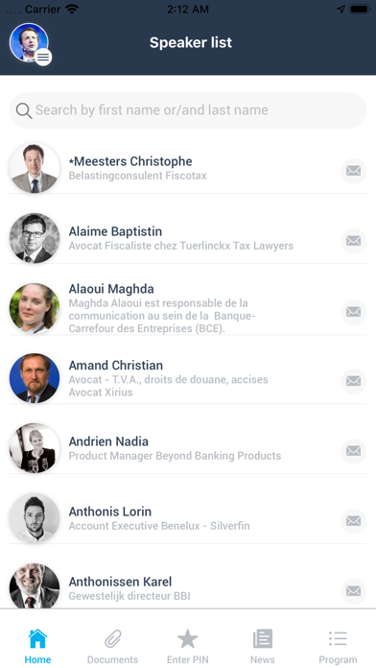
Task: Click the mail icon beside Alaoui Maghda
Action: (x=353, y=312)
